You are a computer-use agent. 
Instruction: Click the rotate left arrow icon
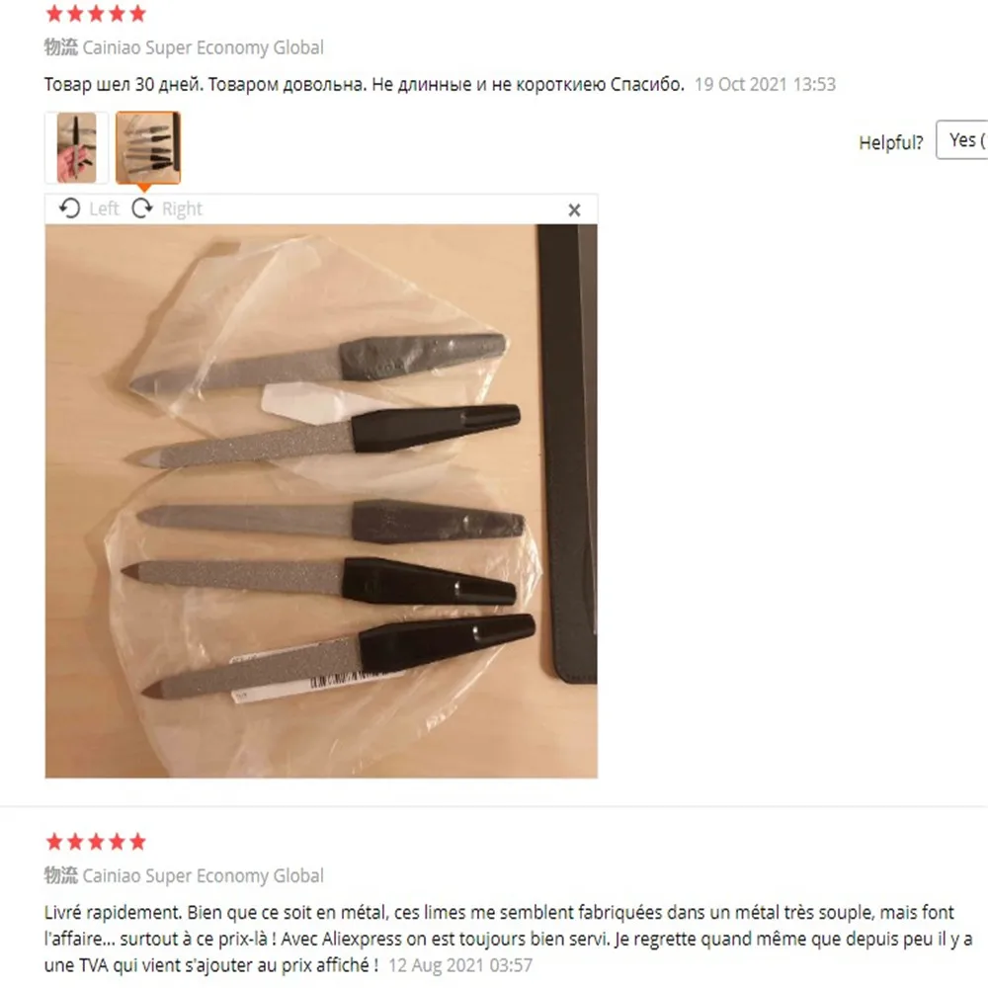point(69,208)
